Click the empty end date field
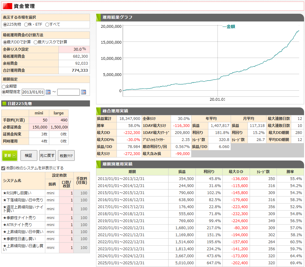 coord(68,92)
